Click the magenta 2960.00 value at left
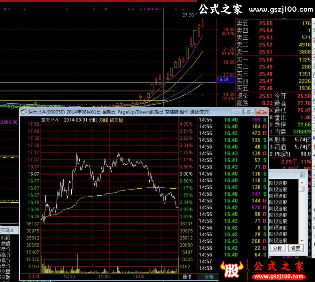The height and width of the screenshot is (282, 315). point(9,122)
